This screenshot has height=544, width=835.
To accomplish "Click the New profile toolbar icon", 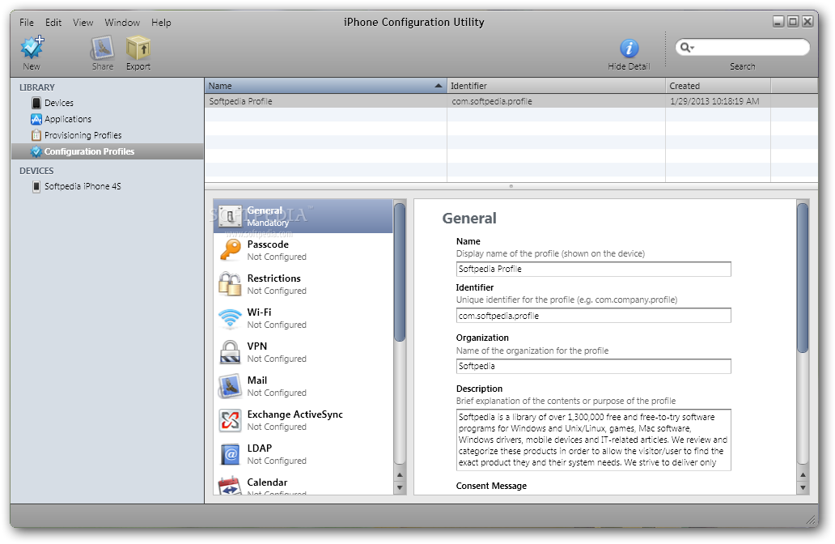I will pos(32,47).
